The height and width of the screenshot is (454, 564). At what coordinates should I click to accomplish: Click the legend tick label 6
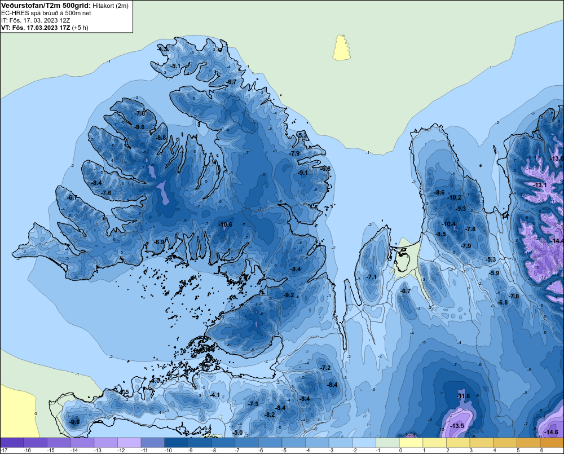click(x=541, y=451)
